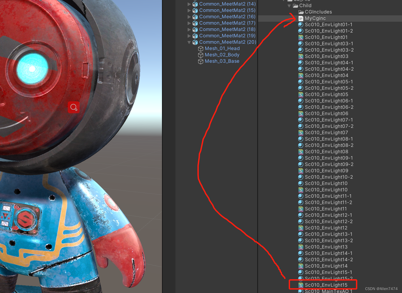Select Sc010_EnvLight08-2 material
The image size is (402, 293).
(329, 145)
